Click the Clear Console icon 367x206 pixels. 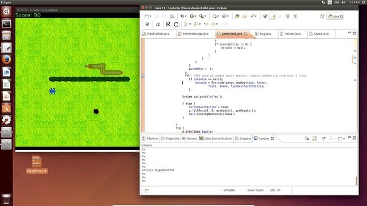pyautogui.click(x=307, y=138)
